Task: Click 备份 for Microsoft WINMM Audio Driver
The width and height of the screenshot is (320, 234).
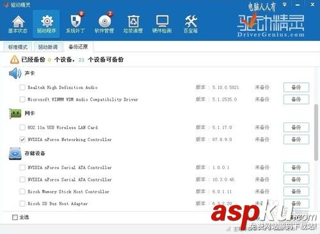Action: point(296,99)
